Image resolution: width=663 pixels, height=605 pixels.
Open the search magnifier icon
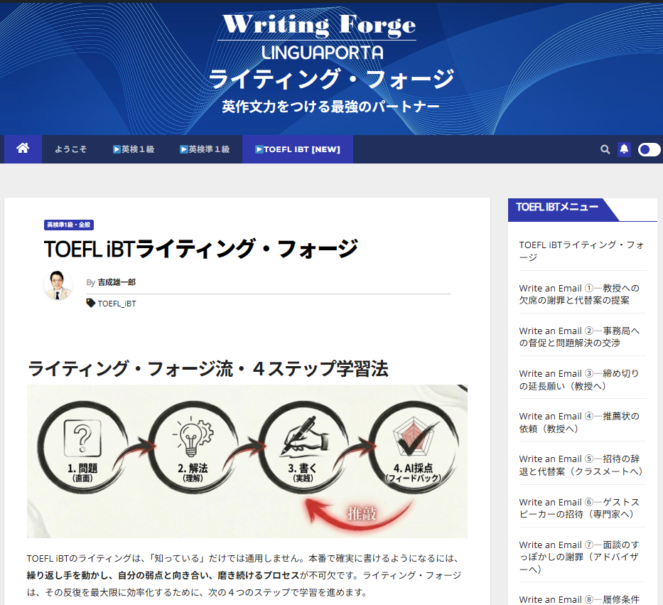coord(605,149)
